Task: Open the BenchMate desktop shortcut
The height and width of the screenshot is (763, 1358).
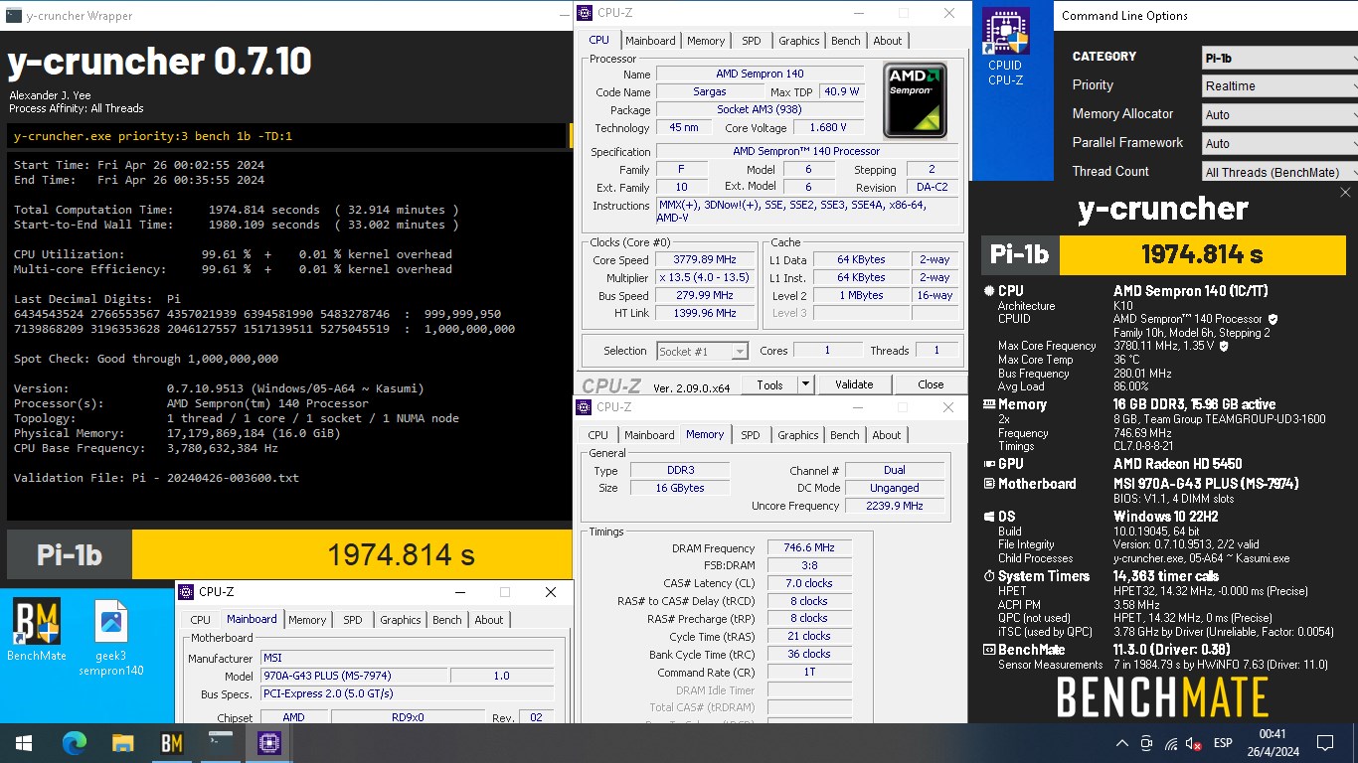Action: [x=37, y=630]
